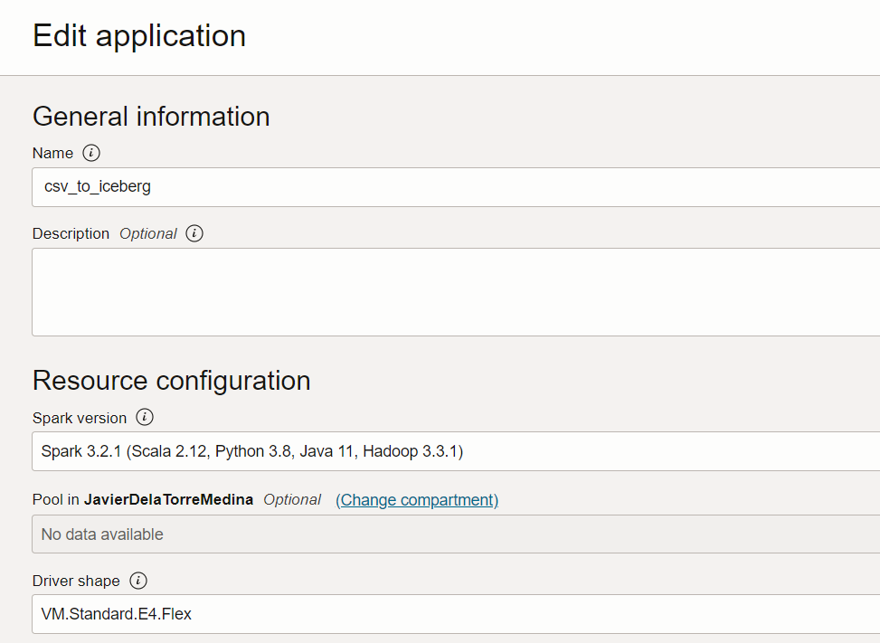880x643 pixels.
Task: Open the Spark version info tooltip icon
Action: point(145,417)
